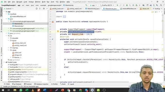Click the app breadcrumb in navigation bar
The image size is (165, 92).
click(19, 5)
